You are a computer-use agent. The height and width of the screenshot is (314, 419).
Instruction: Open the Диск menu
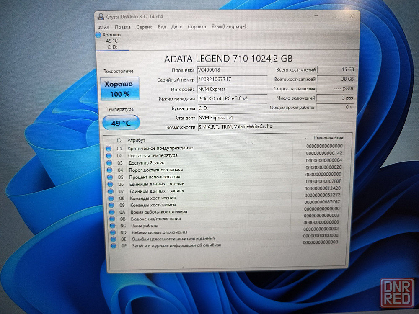point(177,27)
